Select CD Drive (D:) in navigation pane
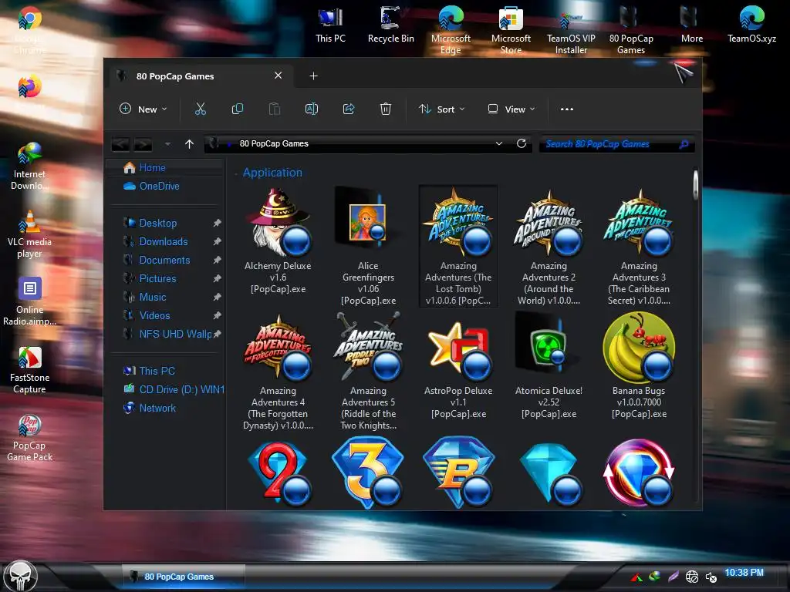The image size is (790, 592). click(165, 389)
